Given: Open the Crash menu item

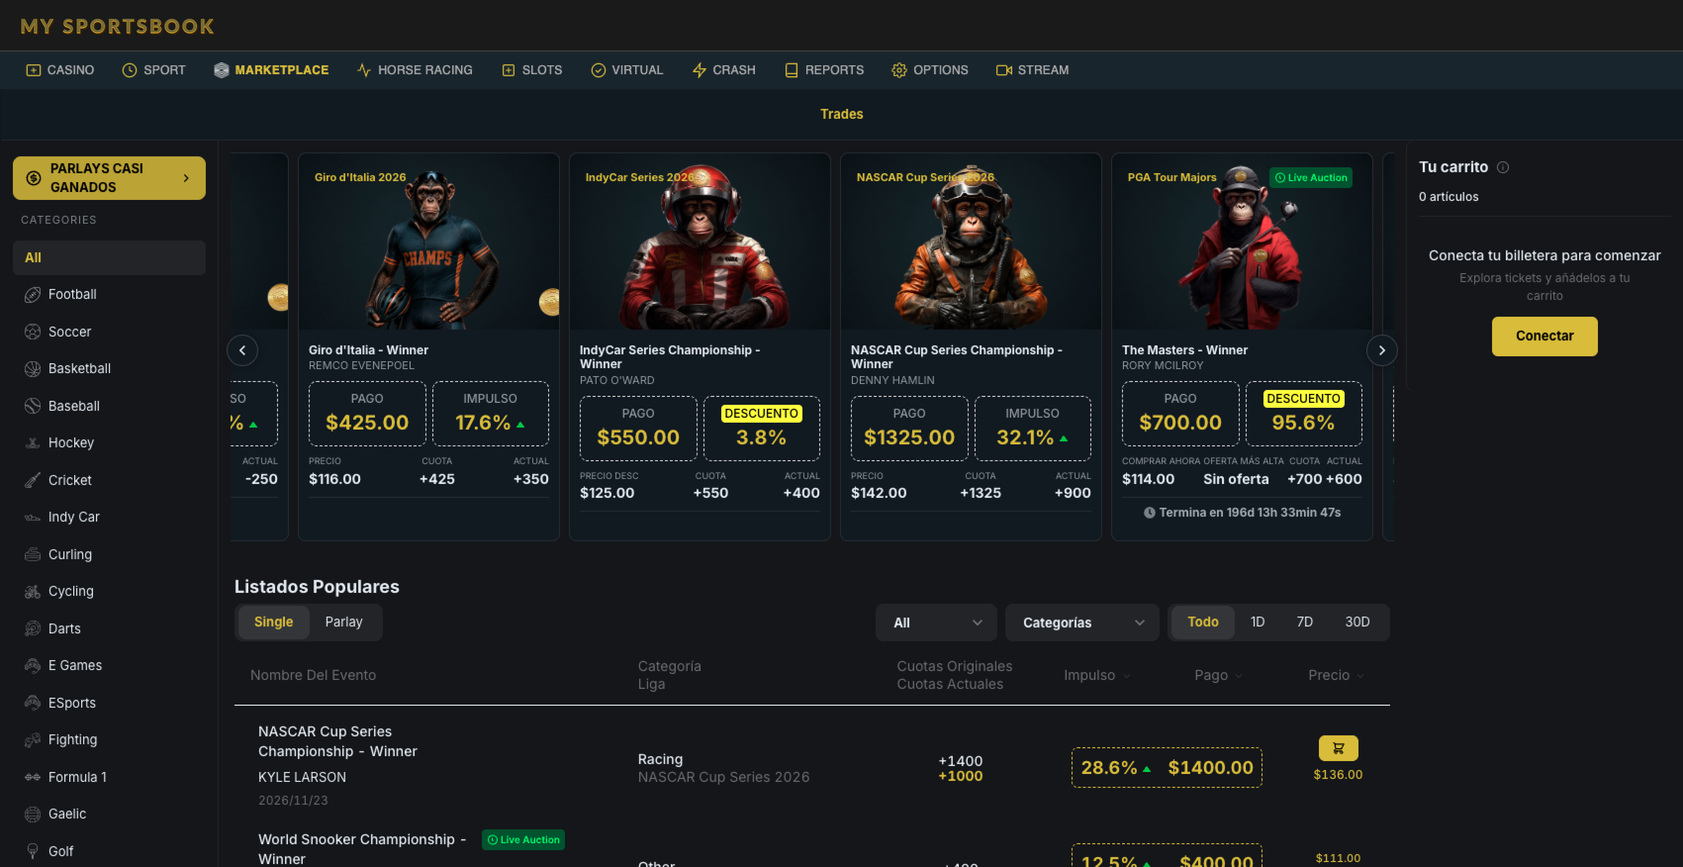Looking at the screenshot, I should pyautogui.click(x=724, y=70).
